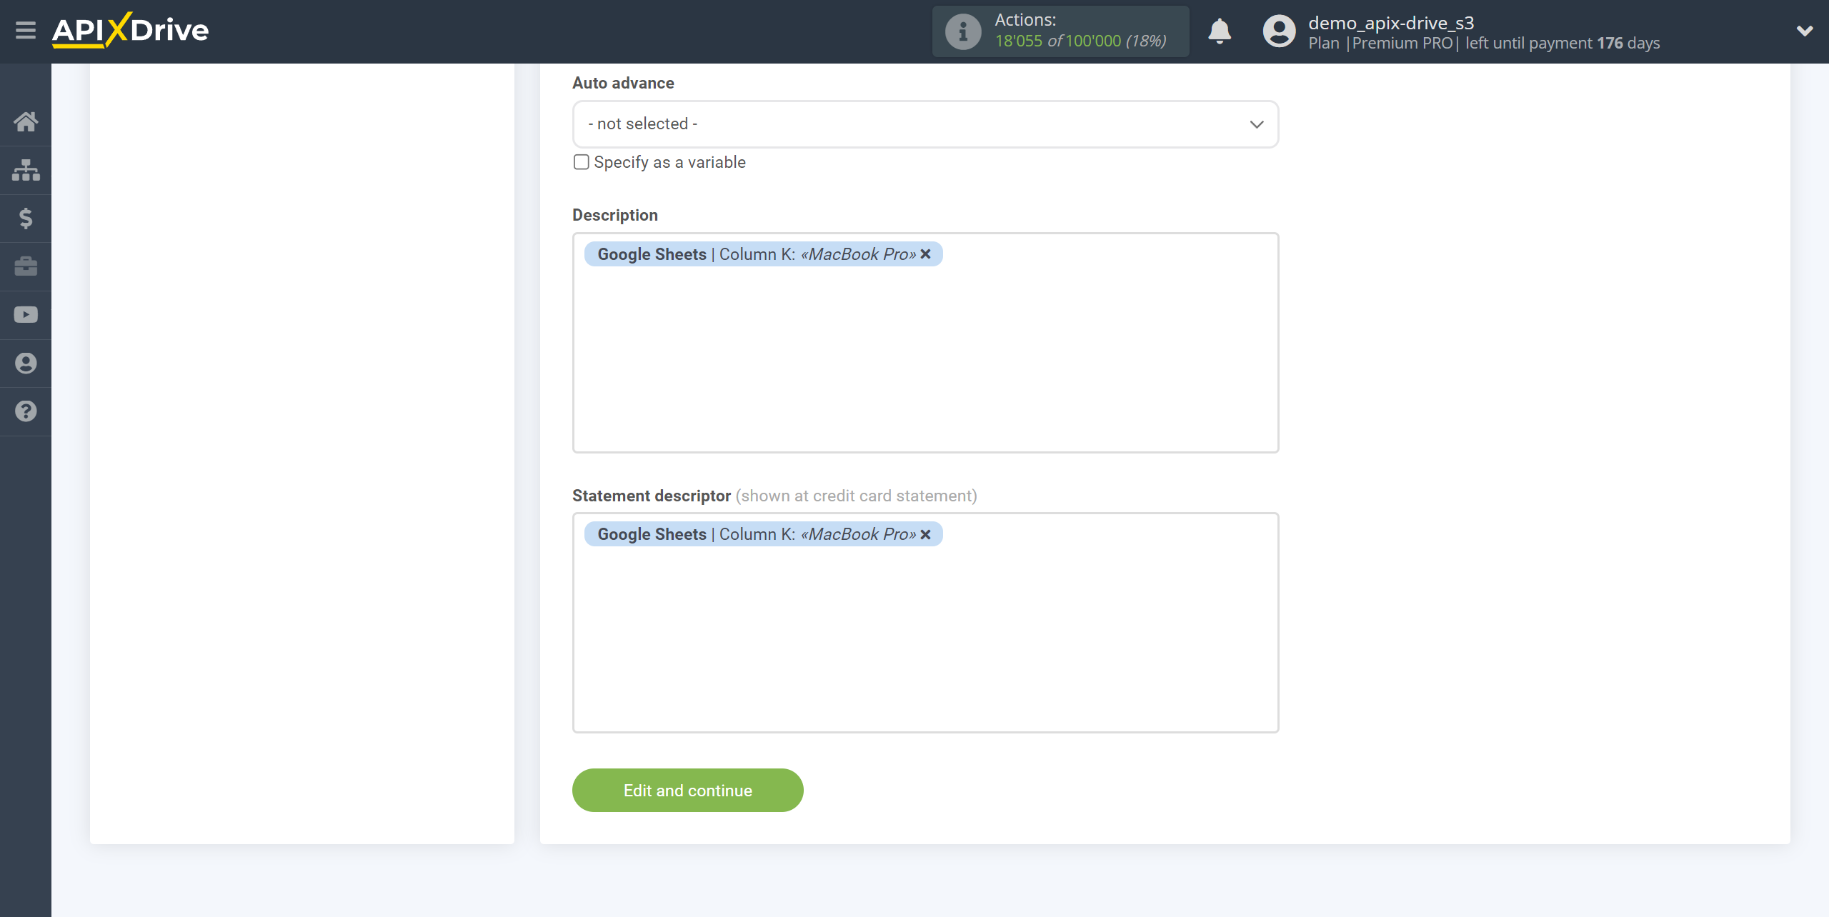Click the Description text input field
Image resolution: width=1829 pixels, height=917 pixels.
[925, 339]
